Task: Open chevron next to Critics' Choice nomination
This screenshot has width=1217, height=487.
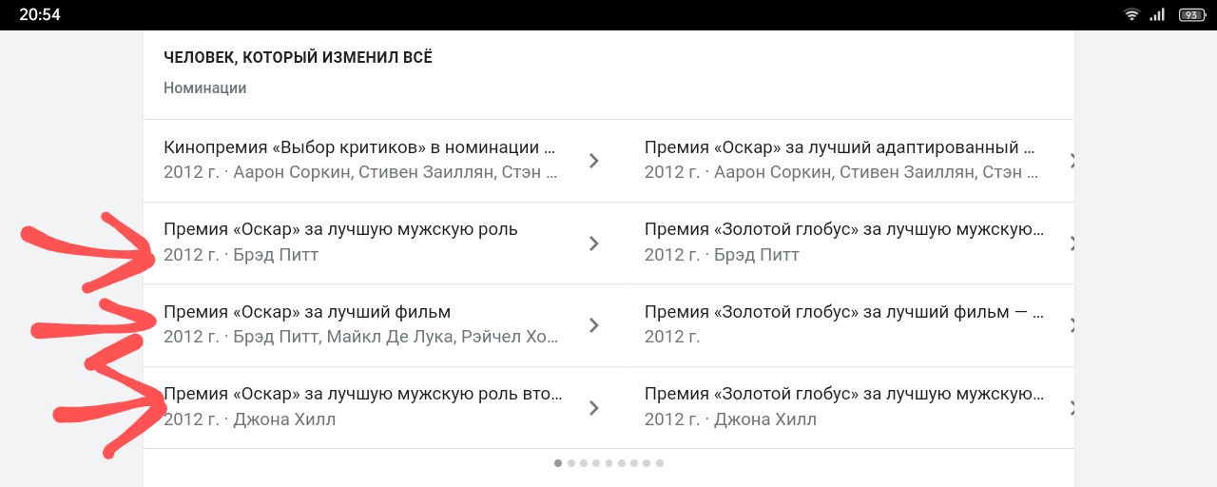Action: [594, 161]
